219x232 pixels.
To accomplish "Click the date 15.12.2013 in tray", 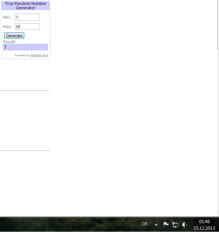I will coord(204,228).
